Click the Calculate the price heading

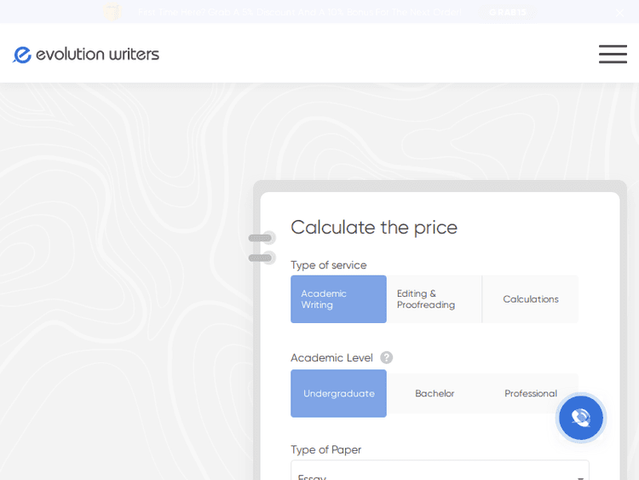374,228
